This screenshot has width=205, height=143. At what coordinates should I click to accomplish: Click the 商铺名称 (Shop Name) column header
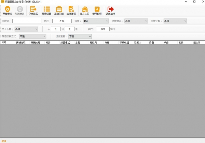[x=21, y=43]
